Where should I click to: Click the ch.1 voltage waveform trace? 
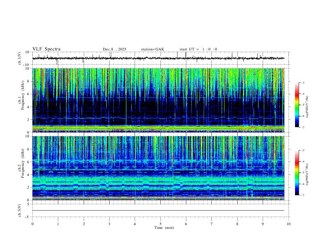point(158,58)
